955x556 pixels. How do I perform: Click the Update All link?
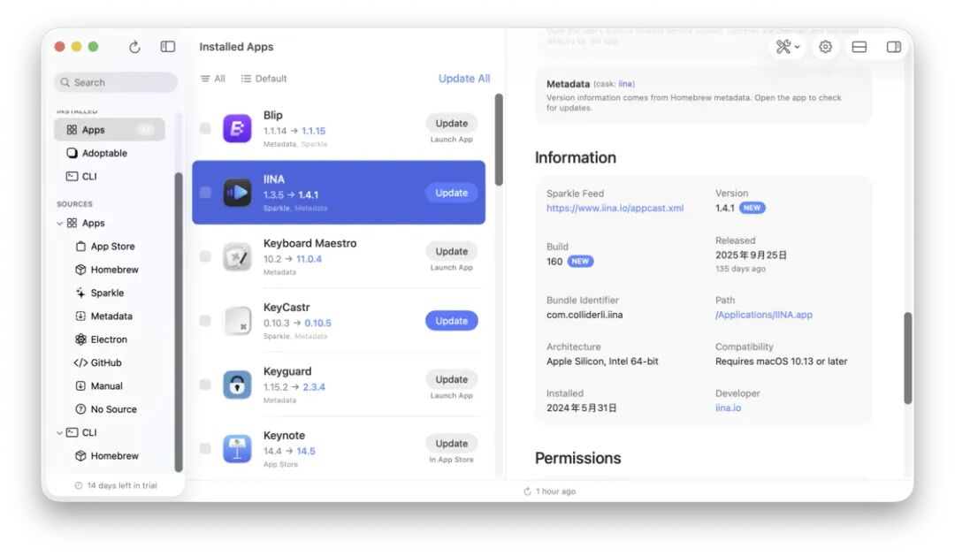[x=464, y=79]
